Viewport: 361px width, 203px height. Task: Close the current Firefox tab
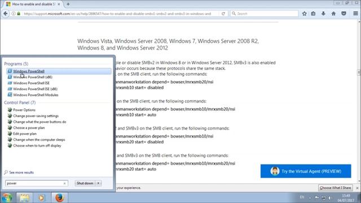[59, 4]
